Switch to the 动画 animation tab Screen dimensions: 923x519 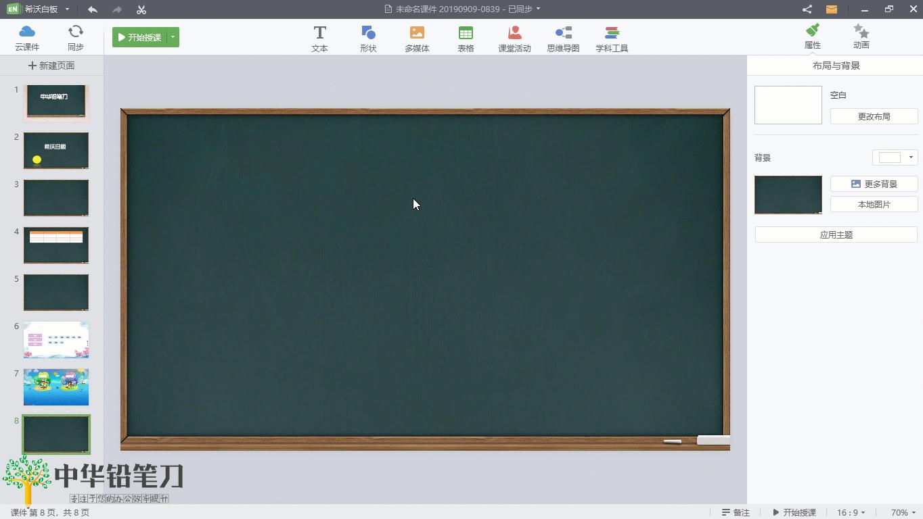tap(861, 36)
